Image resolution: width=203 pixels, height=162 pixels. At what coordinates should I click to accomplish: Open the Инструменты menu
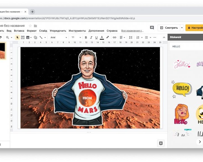77,31
